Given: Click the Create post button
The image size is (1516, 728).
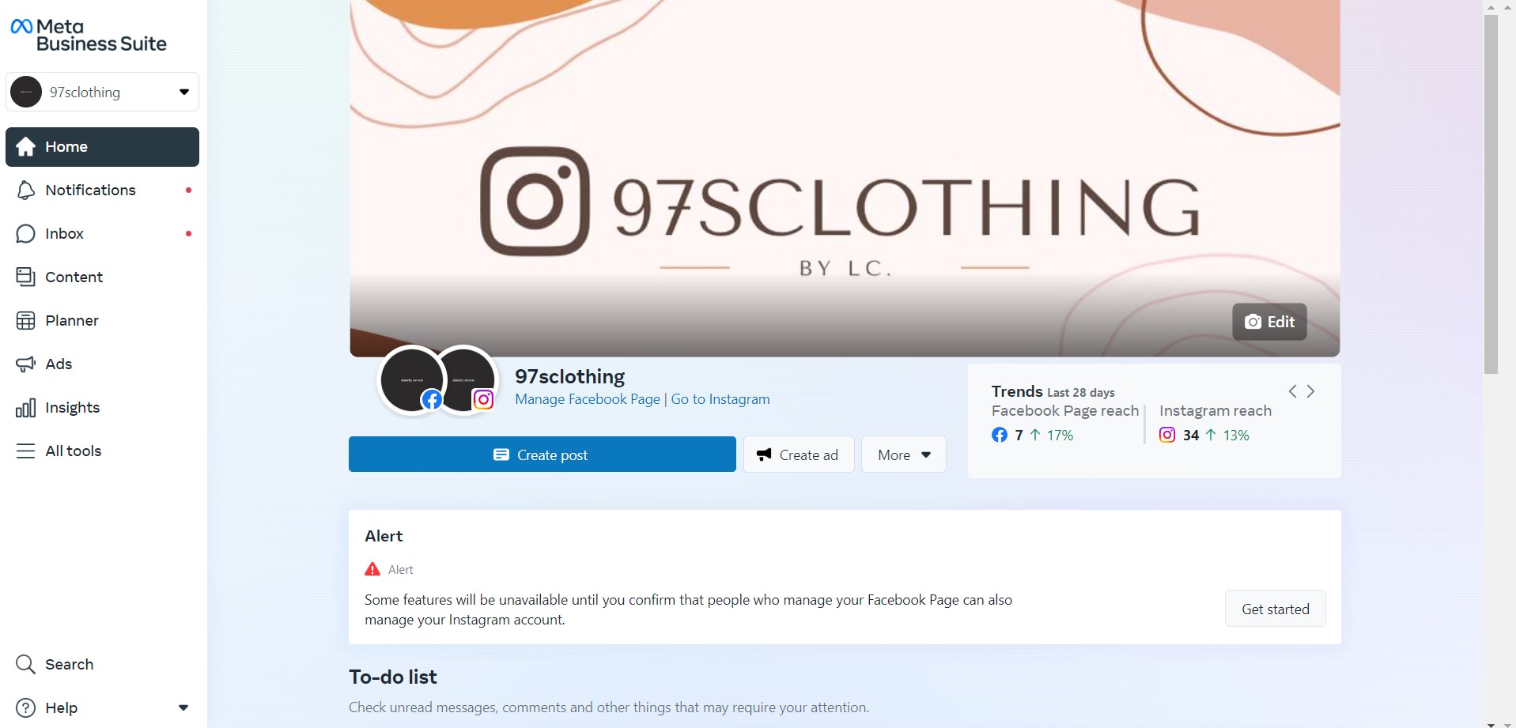Looking at the screenshot, I should (542, 455).
